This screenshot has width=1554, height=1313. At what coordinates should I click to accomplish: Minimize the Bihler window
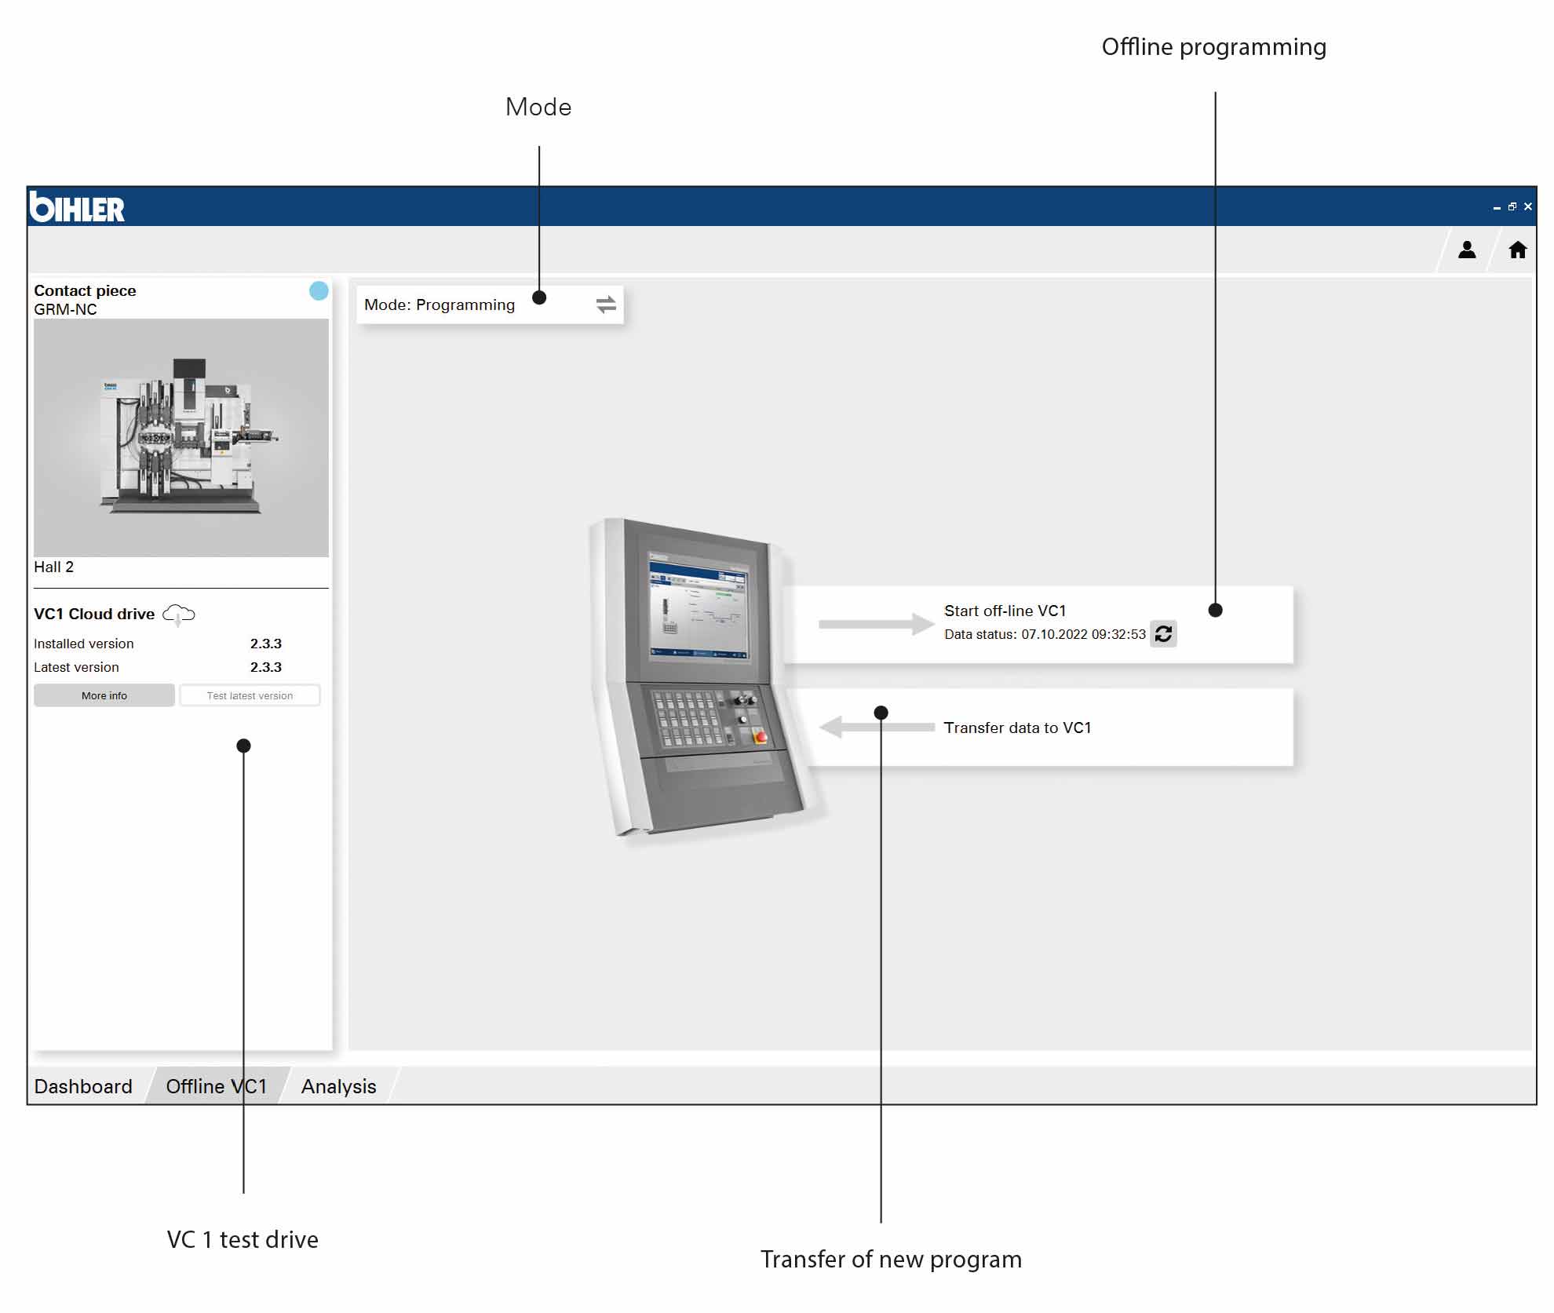(1497, 207)
